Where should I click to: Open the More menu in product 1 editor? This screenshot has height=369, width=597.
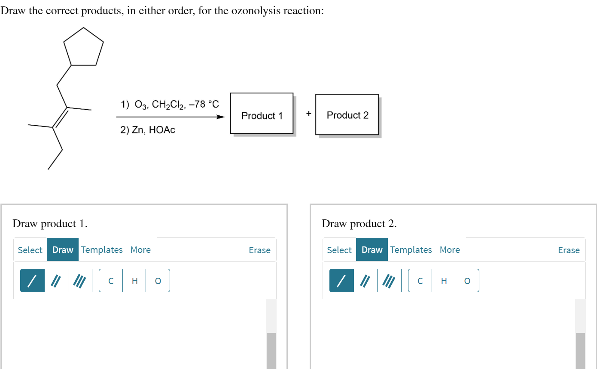click(141, 249)
